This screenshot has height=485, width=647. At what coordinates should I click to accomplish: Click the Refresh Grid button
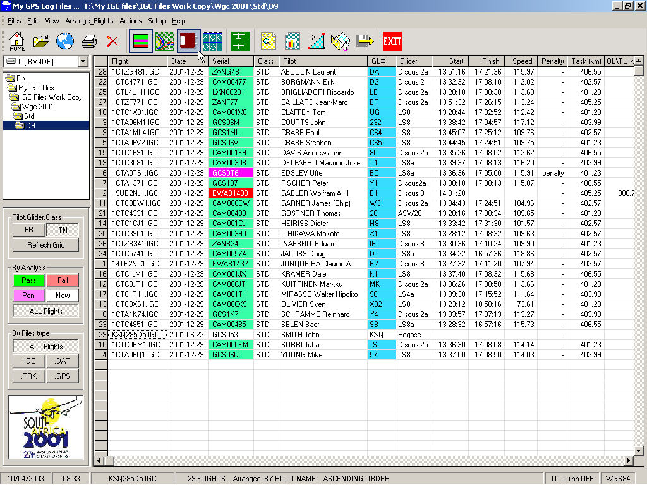tap(45, 245)
